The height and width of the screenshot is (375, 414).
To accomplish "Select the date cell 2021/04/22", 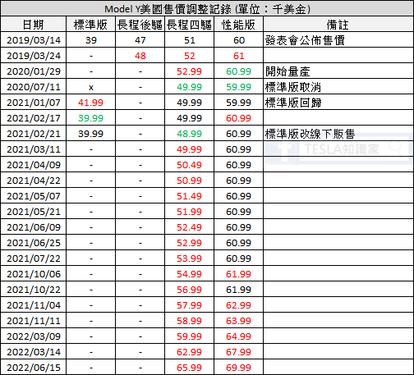I will [x=34, y=181].
